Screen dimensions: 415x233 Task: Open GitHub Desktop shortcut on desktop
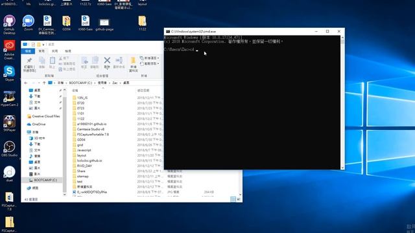[9, 25]
